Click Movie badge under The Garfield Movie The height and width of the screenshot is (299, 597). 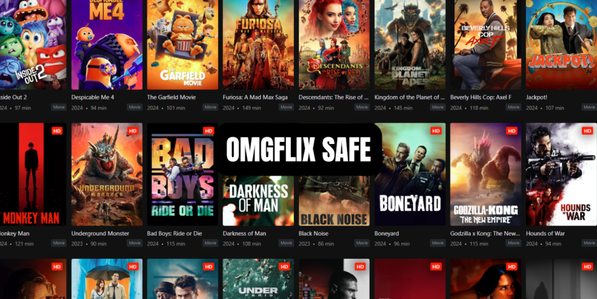click(210, 107)
